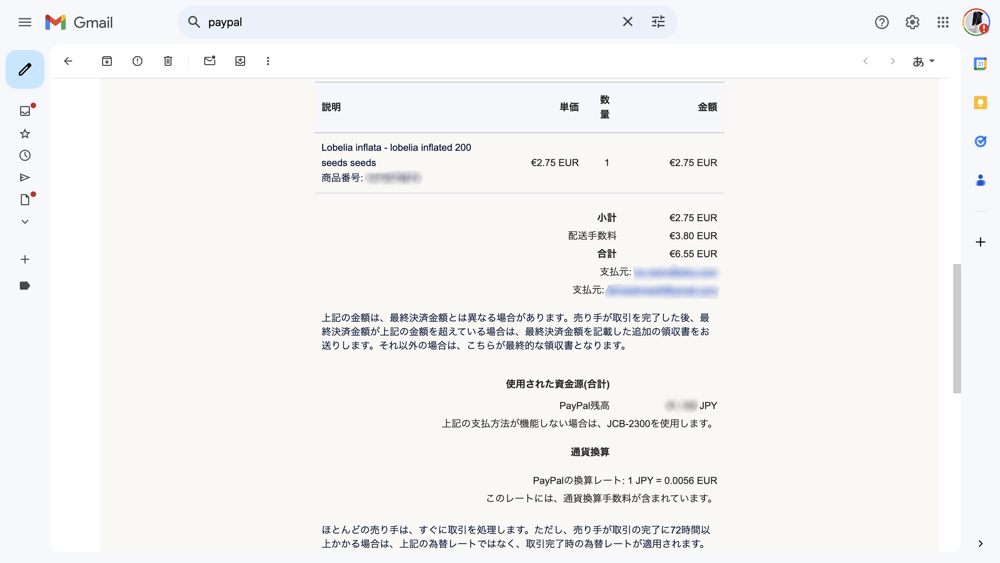Image resolution: width=1000 pixels, height=563 pixels.
Task: Open the vertical three-dot More options menu
Action: (268, 61)
